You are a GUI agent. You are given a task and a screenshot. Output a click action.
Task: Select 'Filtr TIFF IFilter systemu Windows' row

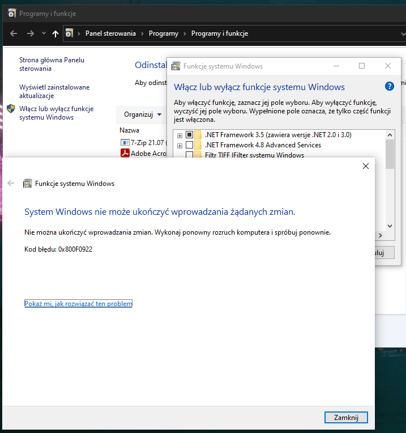tap(254, 155)
